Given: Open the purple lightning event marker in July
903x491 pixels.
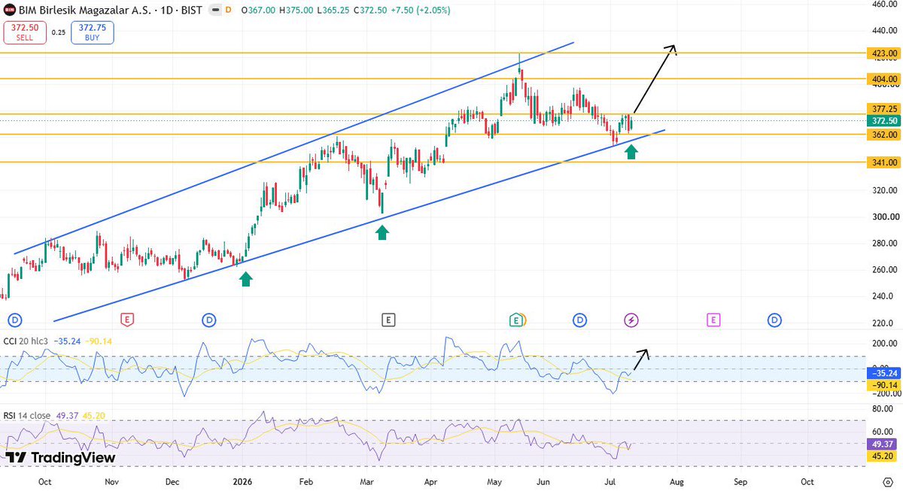Looking at the screenshot, I should pos(631,320).
